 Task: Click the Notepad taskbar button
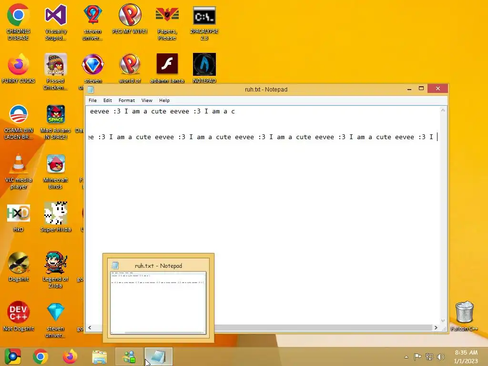(158, 356)
